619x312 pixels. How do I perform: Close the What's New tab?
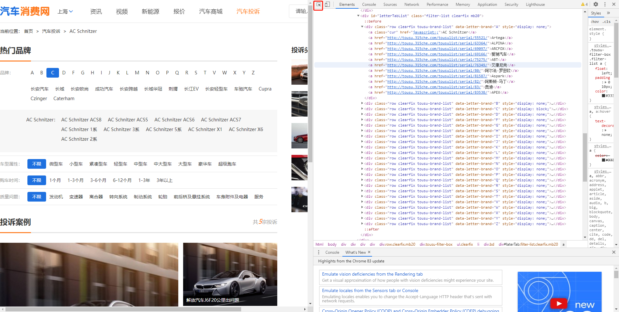369,252
